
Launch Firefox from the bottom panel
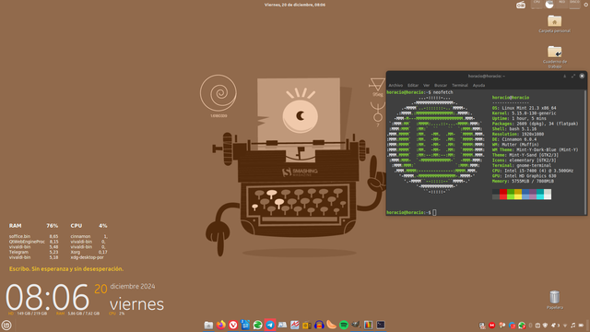click(221, 325)
